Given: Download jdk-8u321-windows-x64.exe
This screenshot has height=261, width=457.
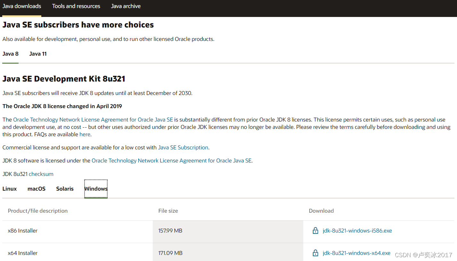Looking at the screenshot, I should (x=357, y=253).
